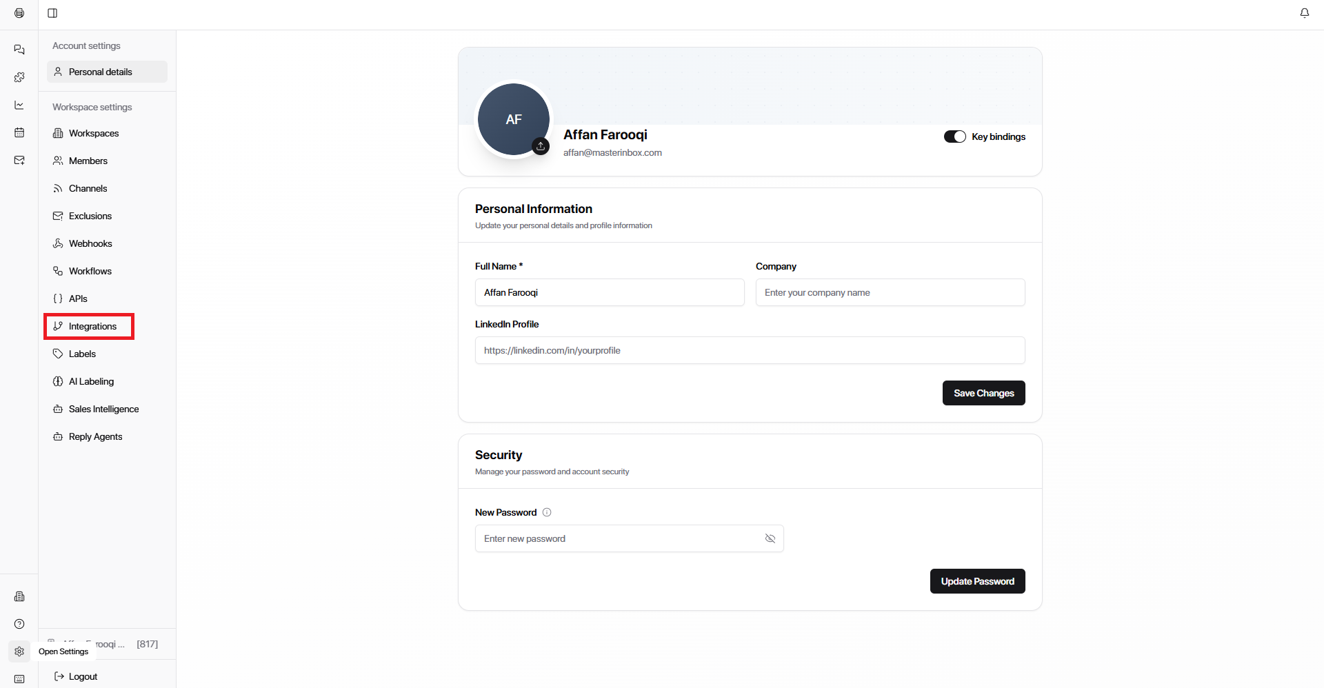Click the Logout link
Screen dimensions: 1324x688
(83, 676)
